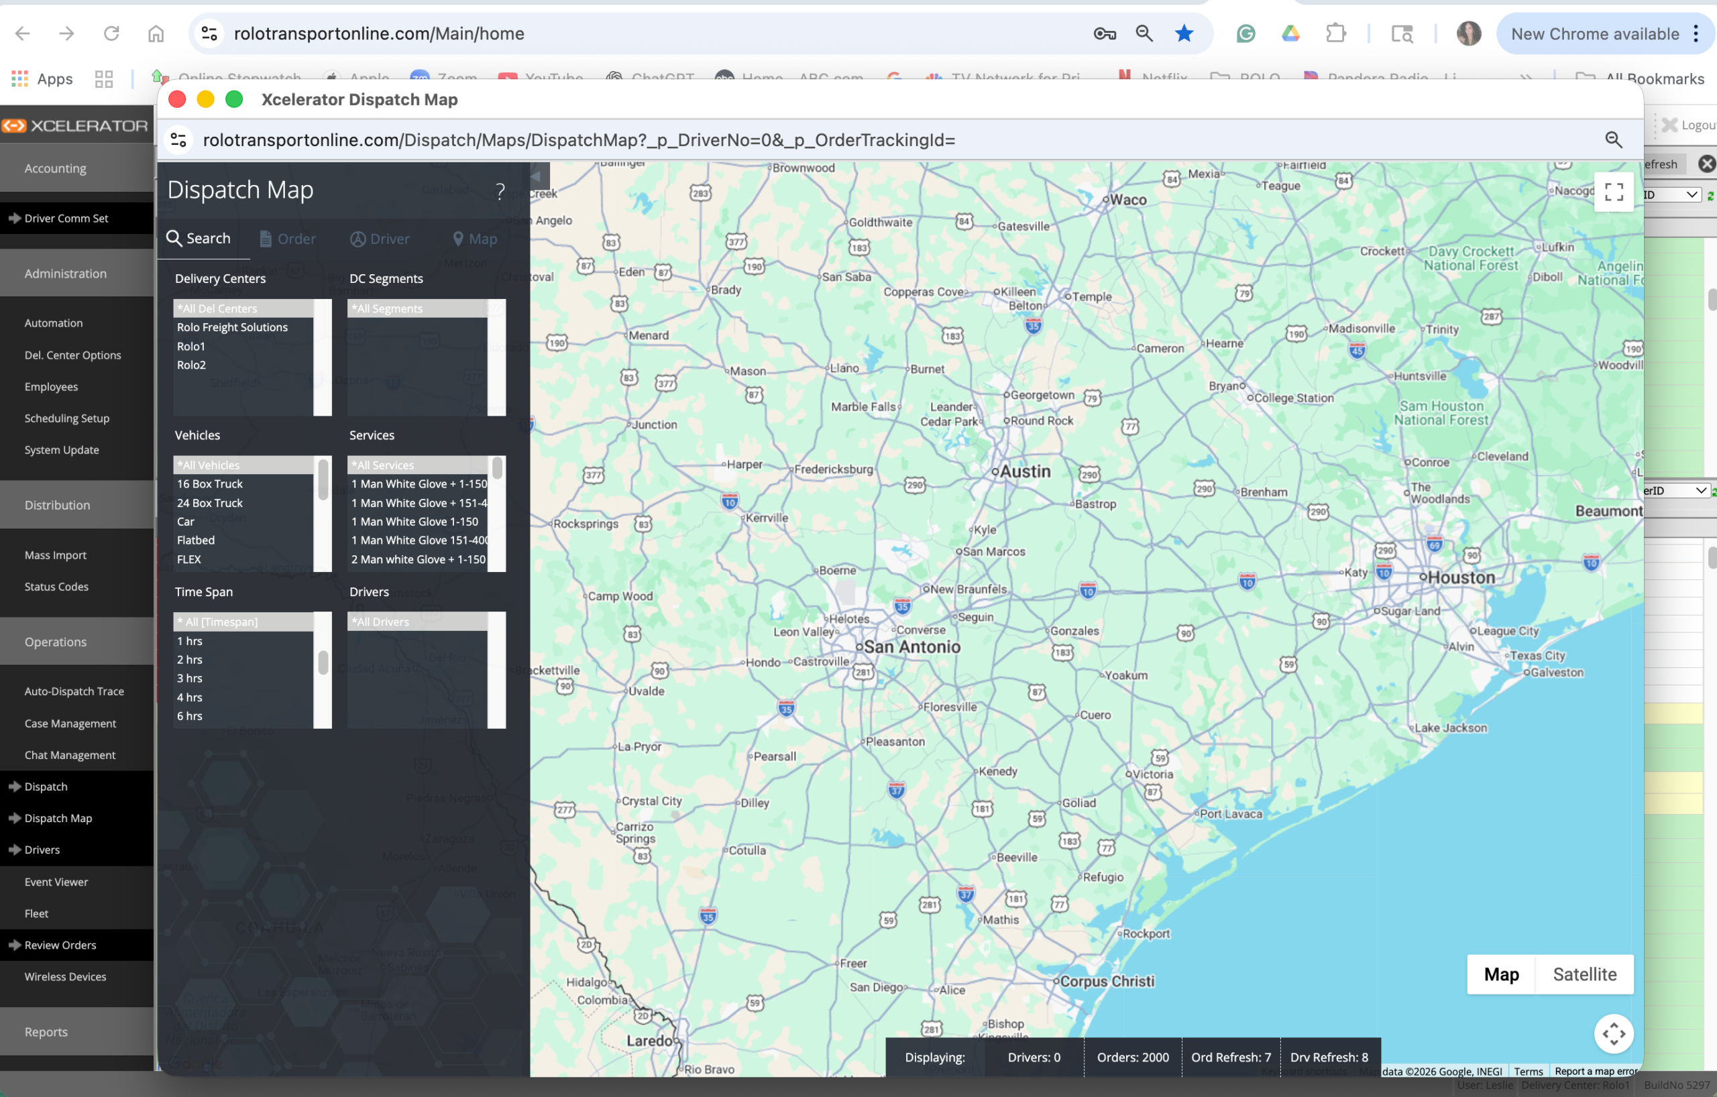Screen dimensions: 1717x1097
Task: Select 24 Box Truck vehicle
Action: 243,503
